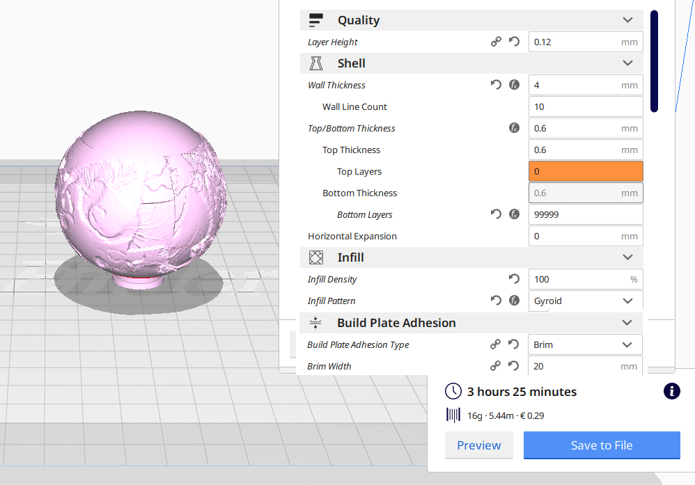
Task: Open the Build Plate Adhesion Type dropdown
Action: pyautogui.click(x=585, y=344)
